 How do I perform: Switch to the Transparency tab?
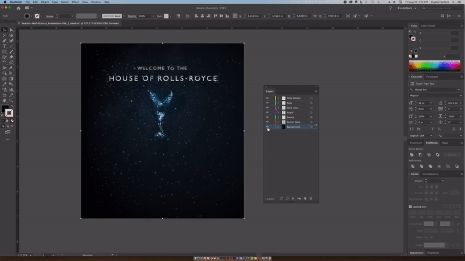[x=430, y=174]
